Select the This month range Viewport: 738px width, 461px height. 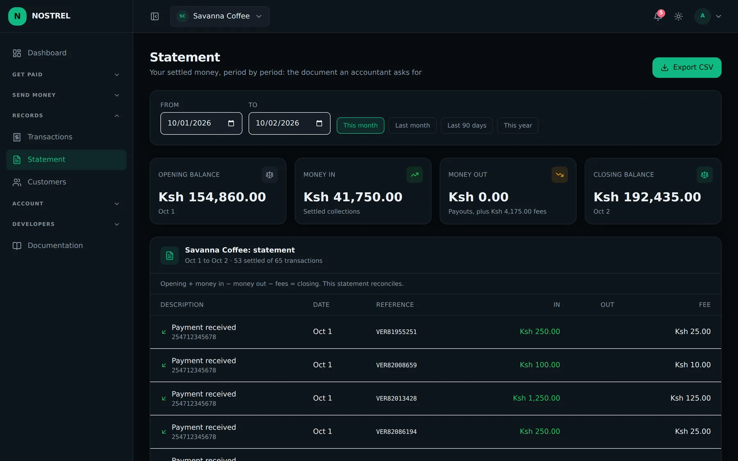point(360,125)
